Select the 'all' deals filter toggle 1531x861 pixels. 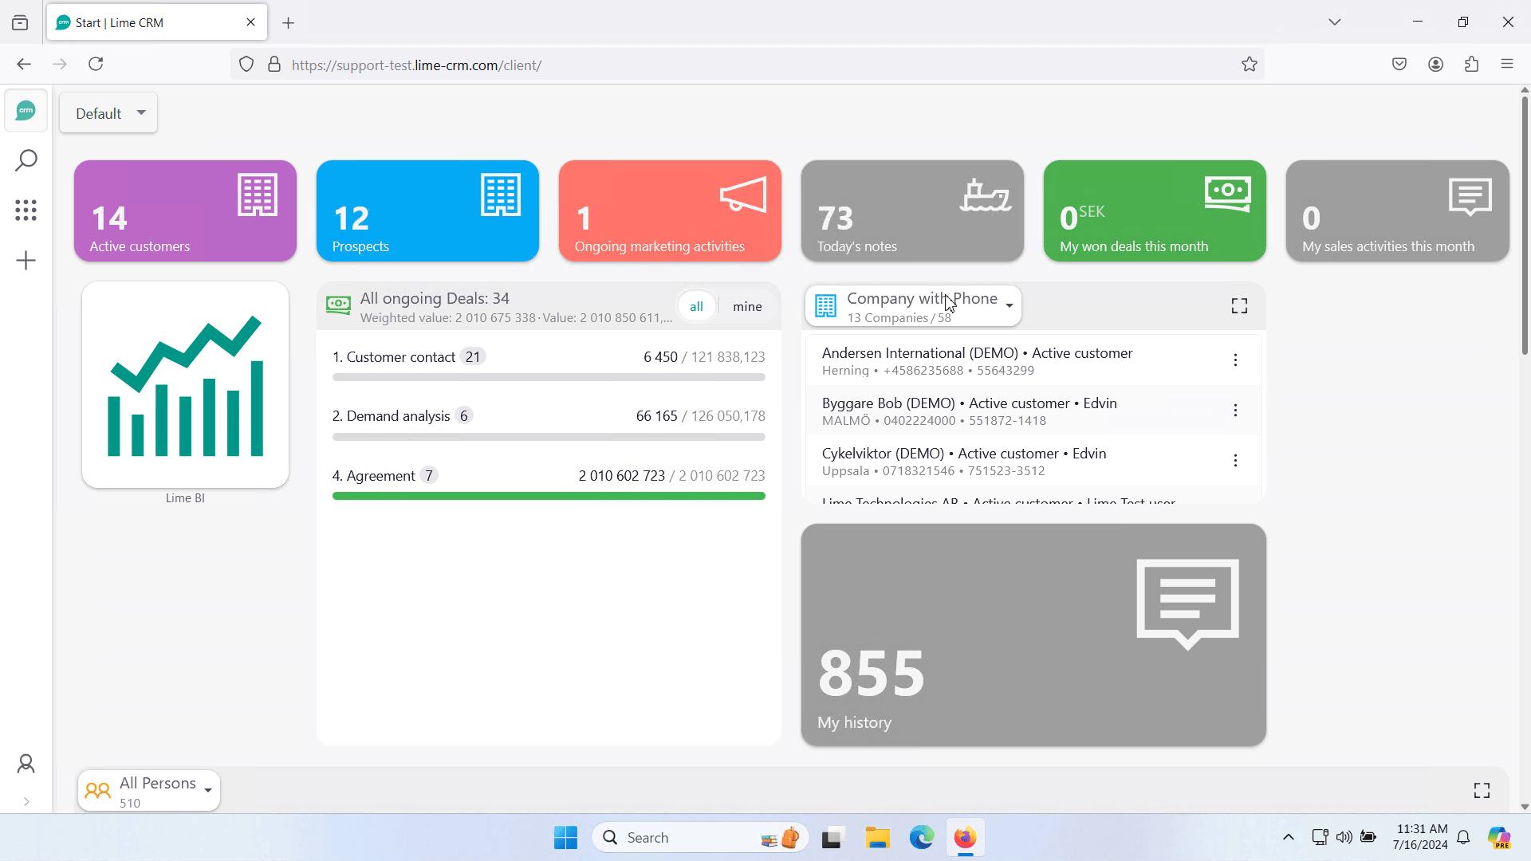pos(696,306)
